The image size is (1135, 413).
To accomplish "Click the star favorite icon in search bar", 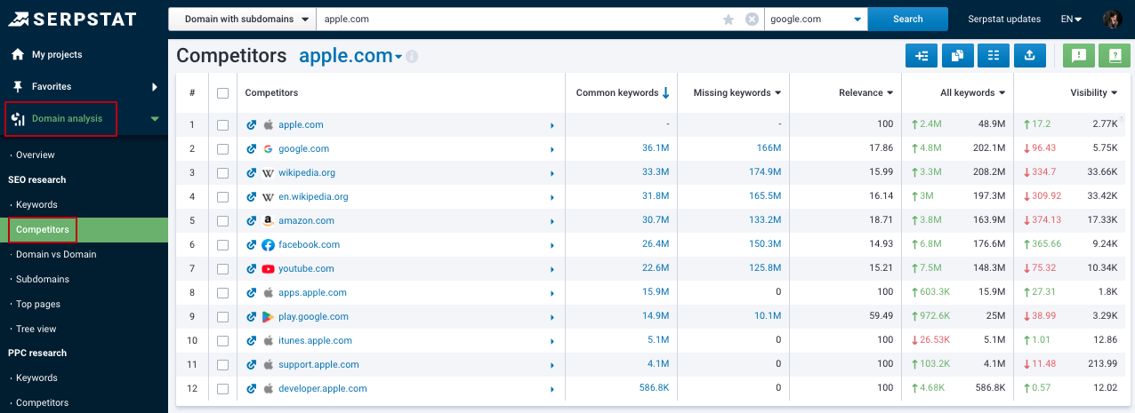I will [x=728, y=19].
